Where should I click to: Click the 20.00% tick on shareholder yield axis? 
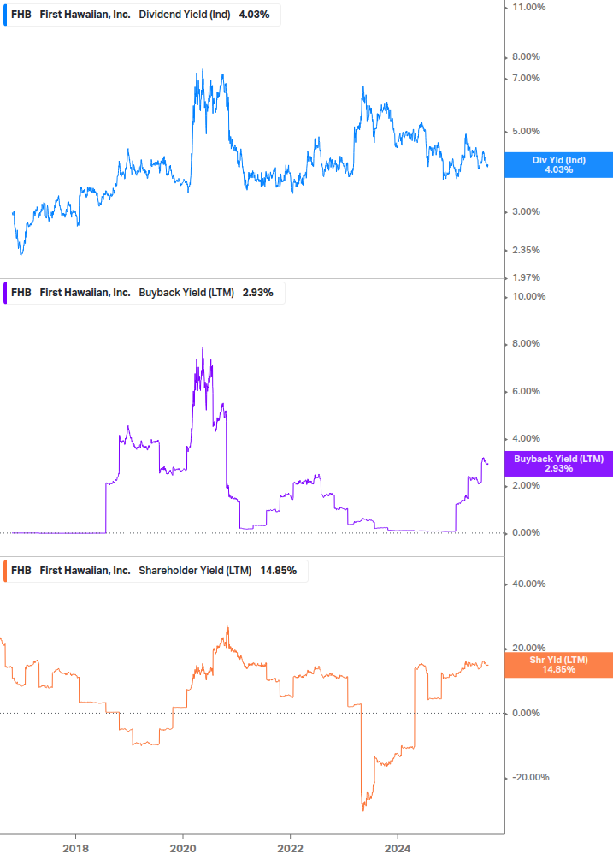click(x=528, y=649)
